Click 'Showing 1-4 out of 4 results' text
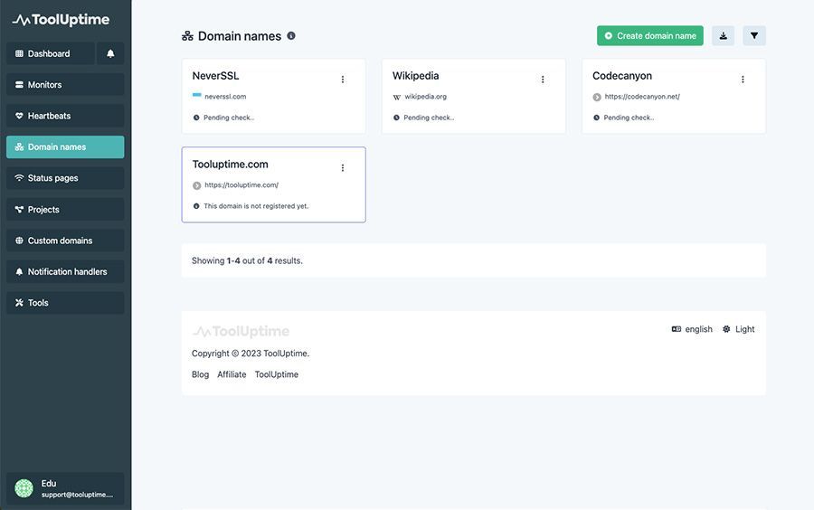 [x=247, y=260]
